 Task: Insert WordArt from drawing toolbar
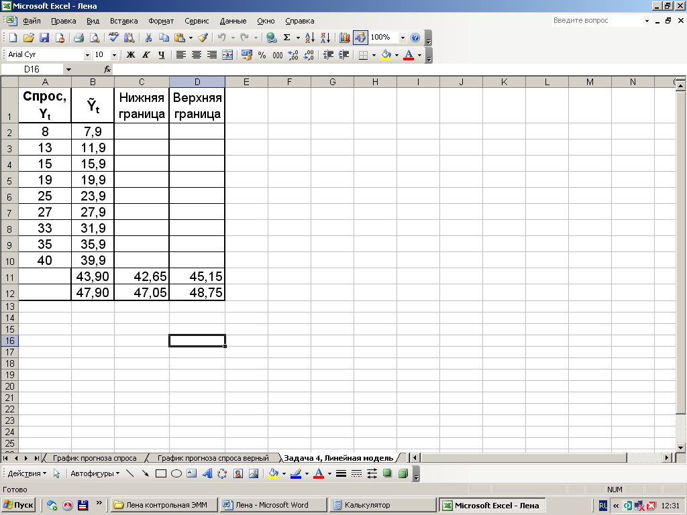click(x=208, y=473)
